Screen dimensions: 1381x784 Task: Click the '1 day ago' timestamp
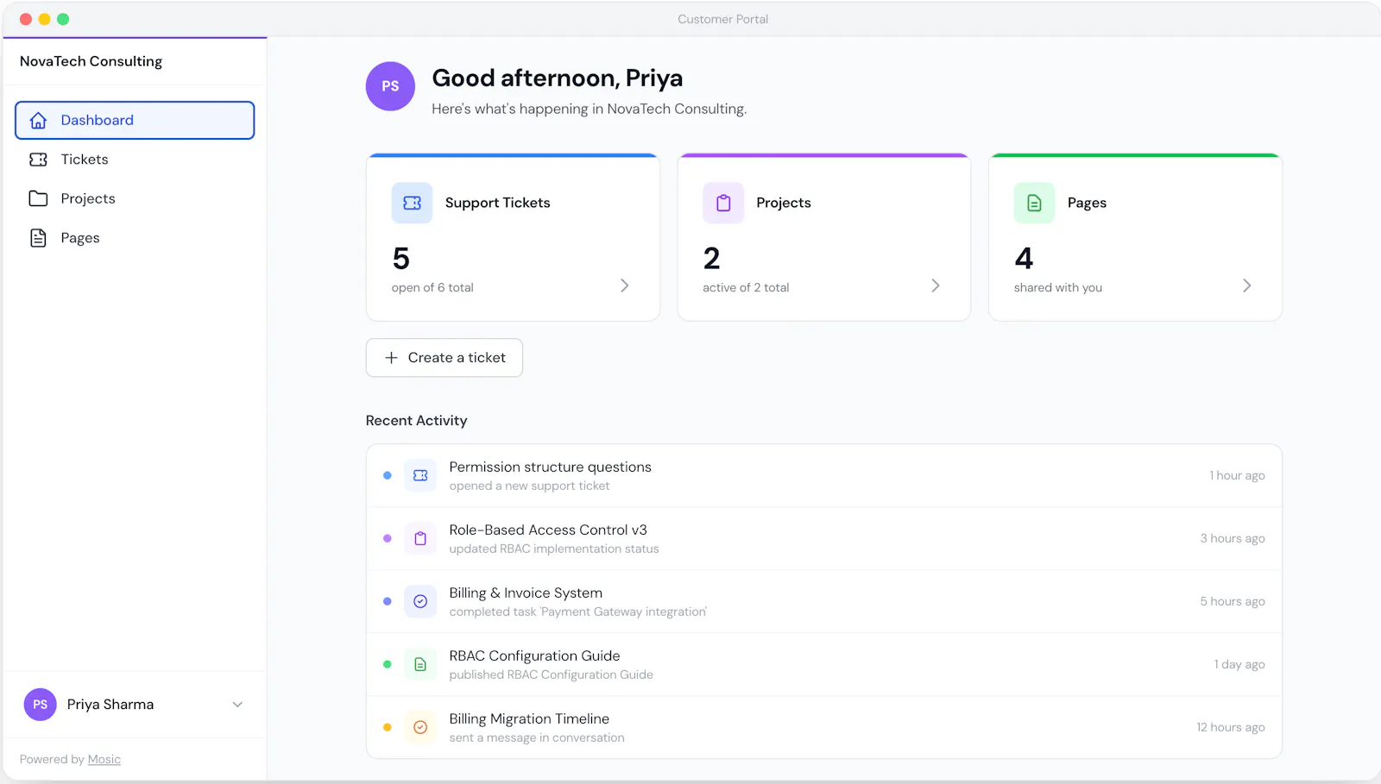(1239, 665)
